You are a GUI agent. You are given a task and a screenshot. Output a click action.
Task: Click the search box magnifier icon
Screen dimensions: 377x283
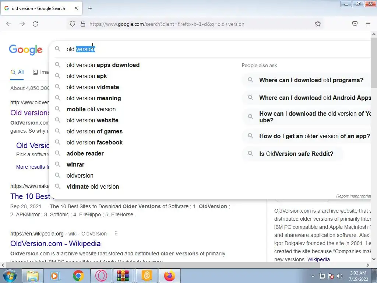click(57, 49)
